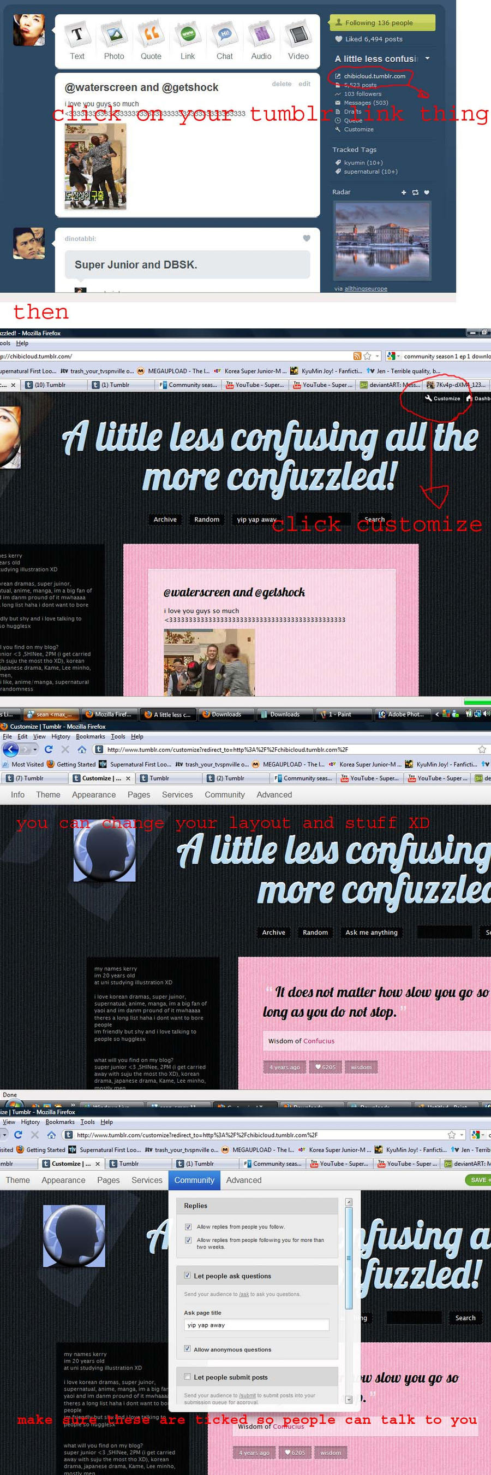Select the supernatural tracked tag
Image resolution: width=491 pixels, height=1475 pixels.
tap(370, 172)
